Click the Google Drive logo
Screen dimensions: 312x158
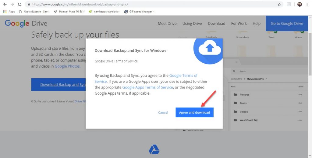26,23
